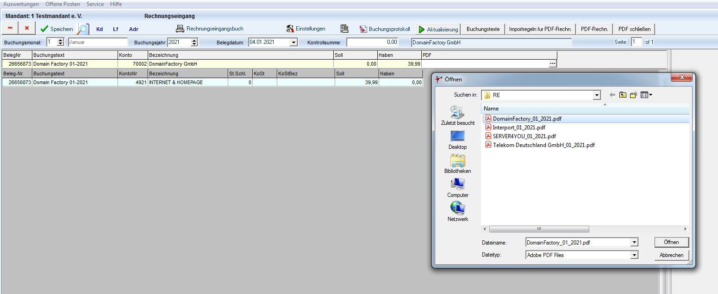Open the Buchungsprotokoll
718x294 pixels.
[x=385, y=29]
